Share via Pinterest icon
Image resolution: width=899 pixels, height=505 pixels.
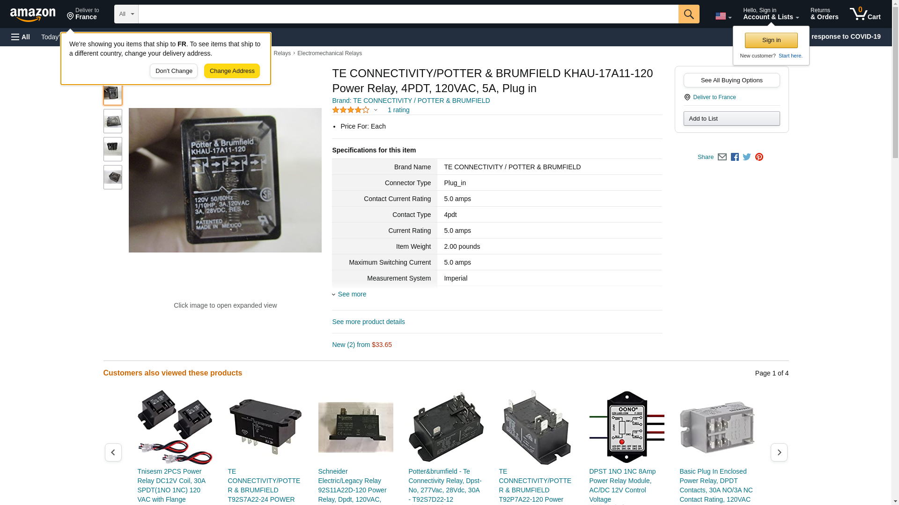[x=759, y=157]
